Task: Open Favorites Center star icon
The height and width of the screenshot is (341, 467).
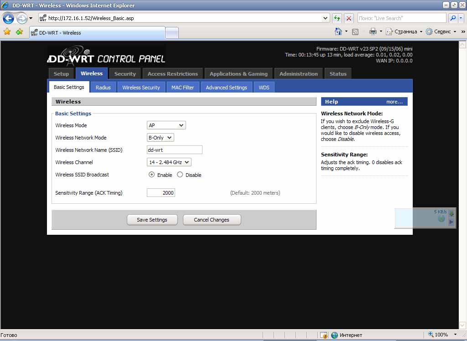Action: coord(7,31)
